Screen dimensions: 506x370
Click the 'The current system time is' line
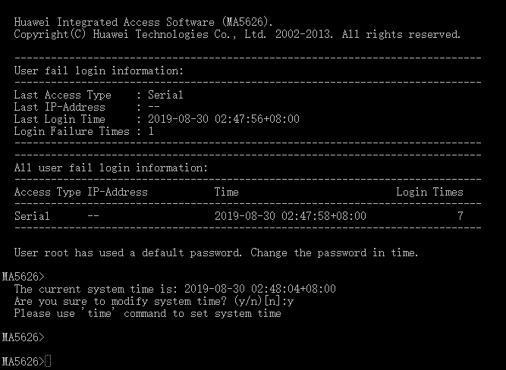coord(174,289)
